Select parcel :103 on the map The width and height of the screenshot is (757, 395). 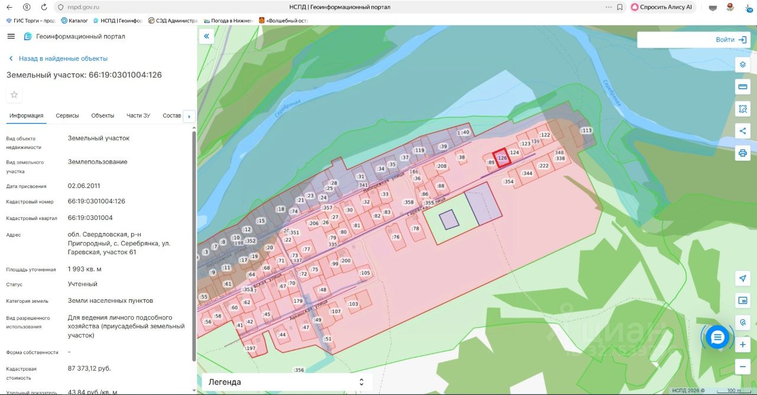click(353, 304)
